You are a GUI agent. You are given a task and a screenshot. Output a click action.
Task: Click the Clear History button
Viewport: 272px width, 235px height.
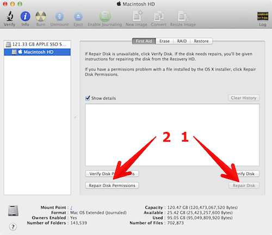[x=244, y=98]
